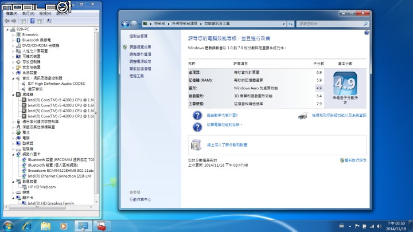Click scroll-down arrow of Device Manager tree
This screenshot has height=232, width=413.
tap(96, 202)
